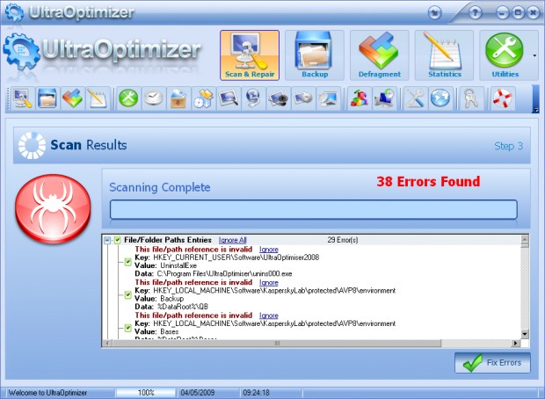The height and width of the screenshot is (399, 545).
Task: Click the monitor with webcam toolbar icon
Action: [279, 98]
